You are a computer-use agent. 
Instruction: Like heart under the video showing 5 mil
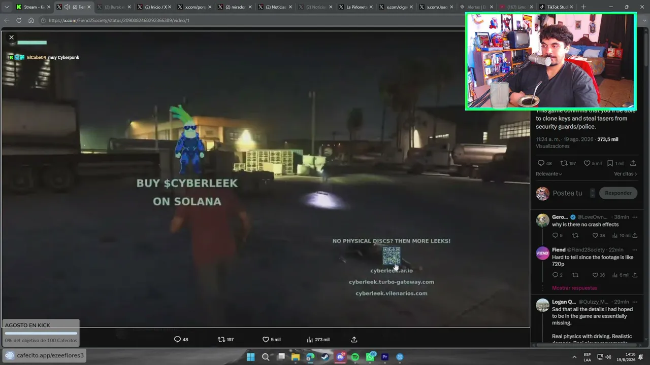coord(266,340)
